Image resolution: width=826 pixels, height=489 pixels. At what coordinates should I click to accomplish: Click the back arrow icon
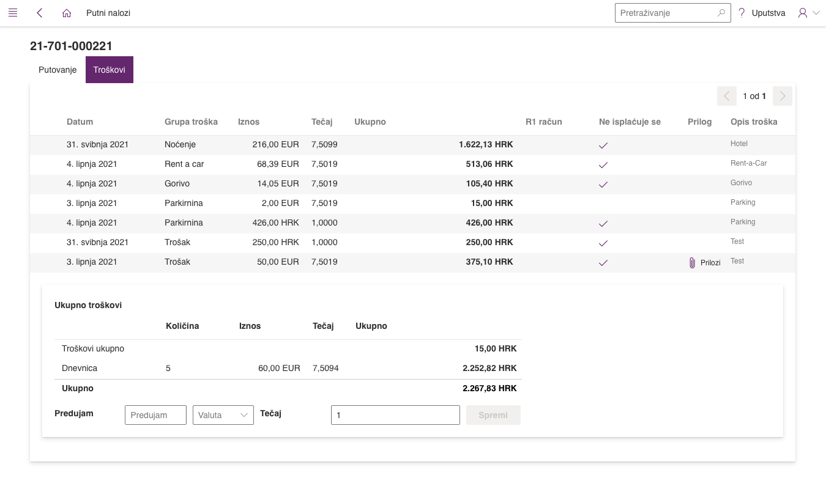[x=40, y=13]
